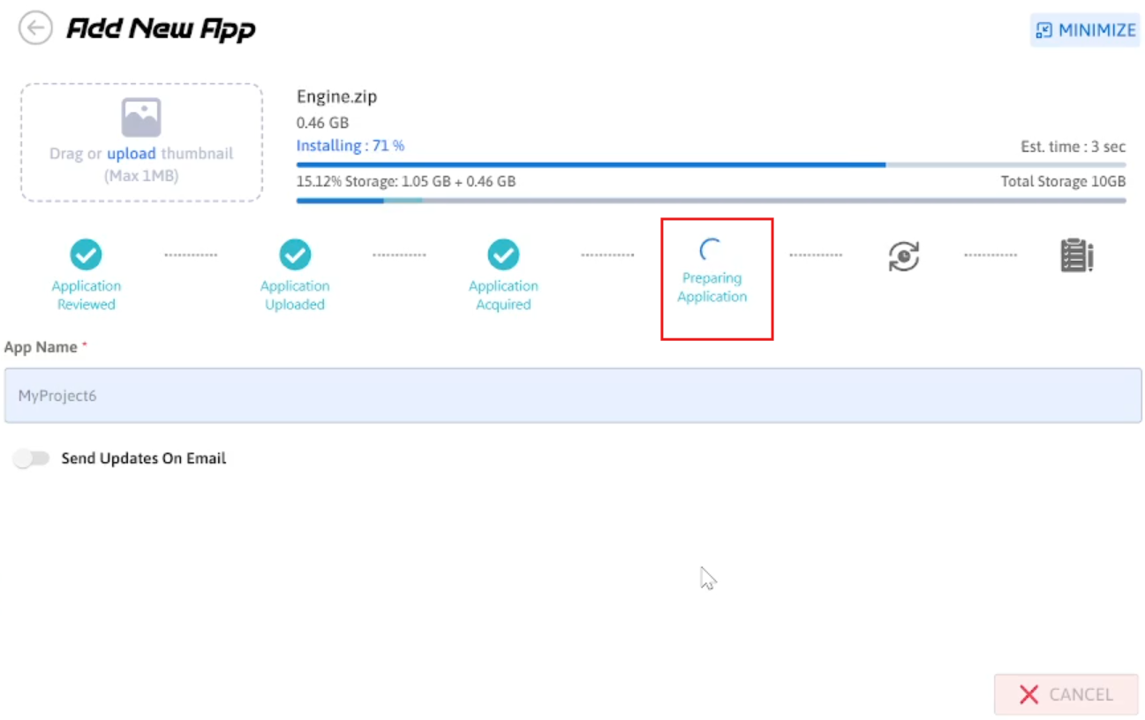
Task: Click the Add New App heading
Action: click(161, 29)
